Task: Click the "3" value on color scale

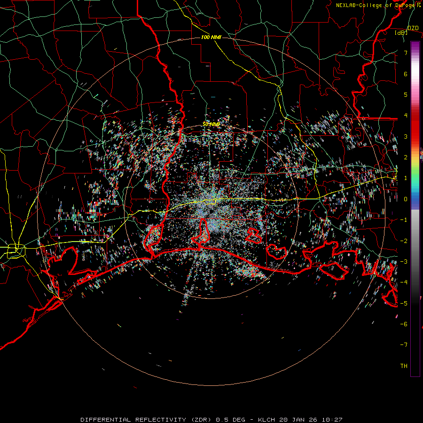Action: 406,136
